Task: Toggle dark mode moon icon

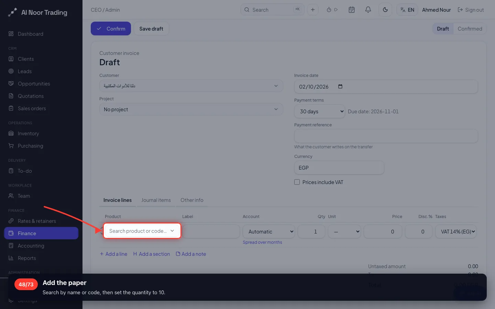Action: pos(385,10)
